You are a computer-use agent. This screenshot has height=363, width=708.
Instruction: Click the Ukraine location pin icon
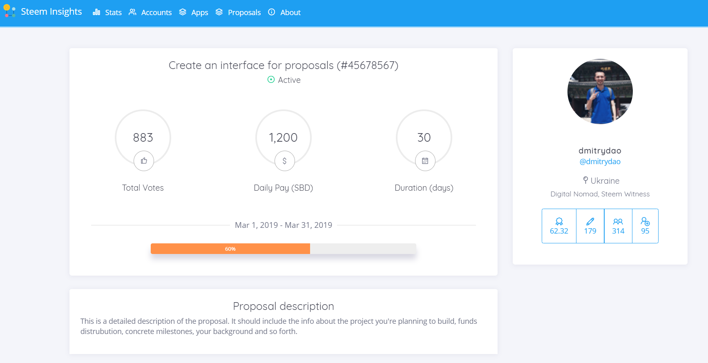click(585, 180)
